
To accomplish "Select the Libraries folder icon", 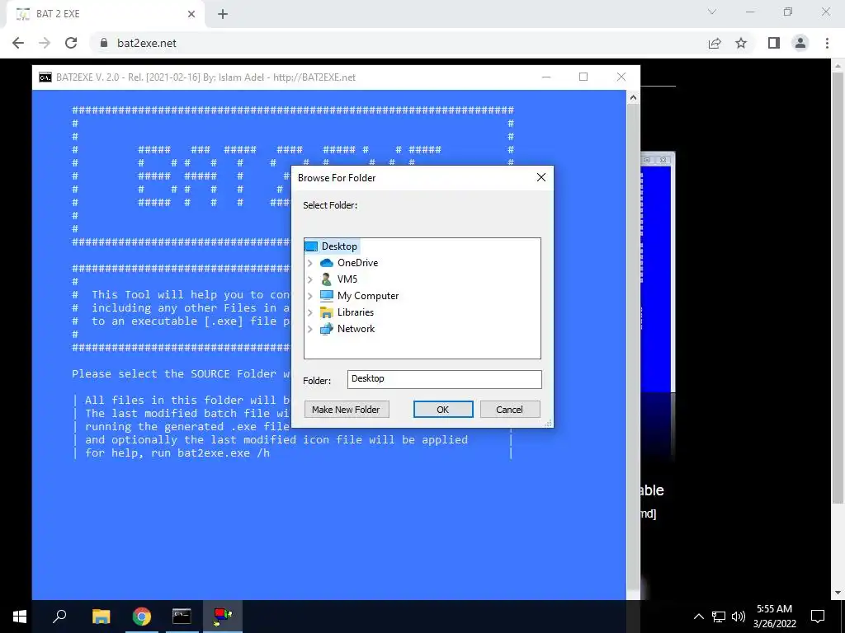I will point(327,312).
